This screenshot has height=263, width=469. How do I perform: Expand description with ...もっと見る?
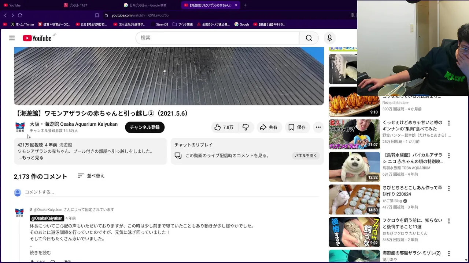pos(31,158)
